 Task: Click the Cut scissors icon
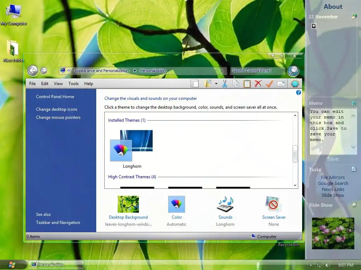[x=225, y=84]
